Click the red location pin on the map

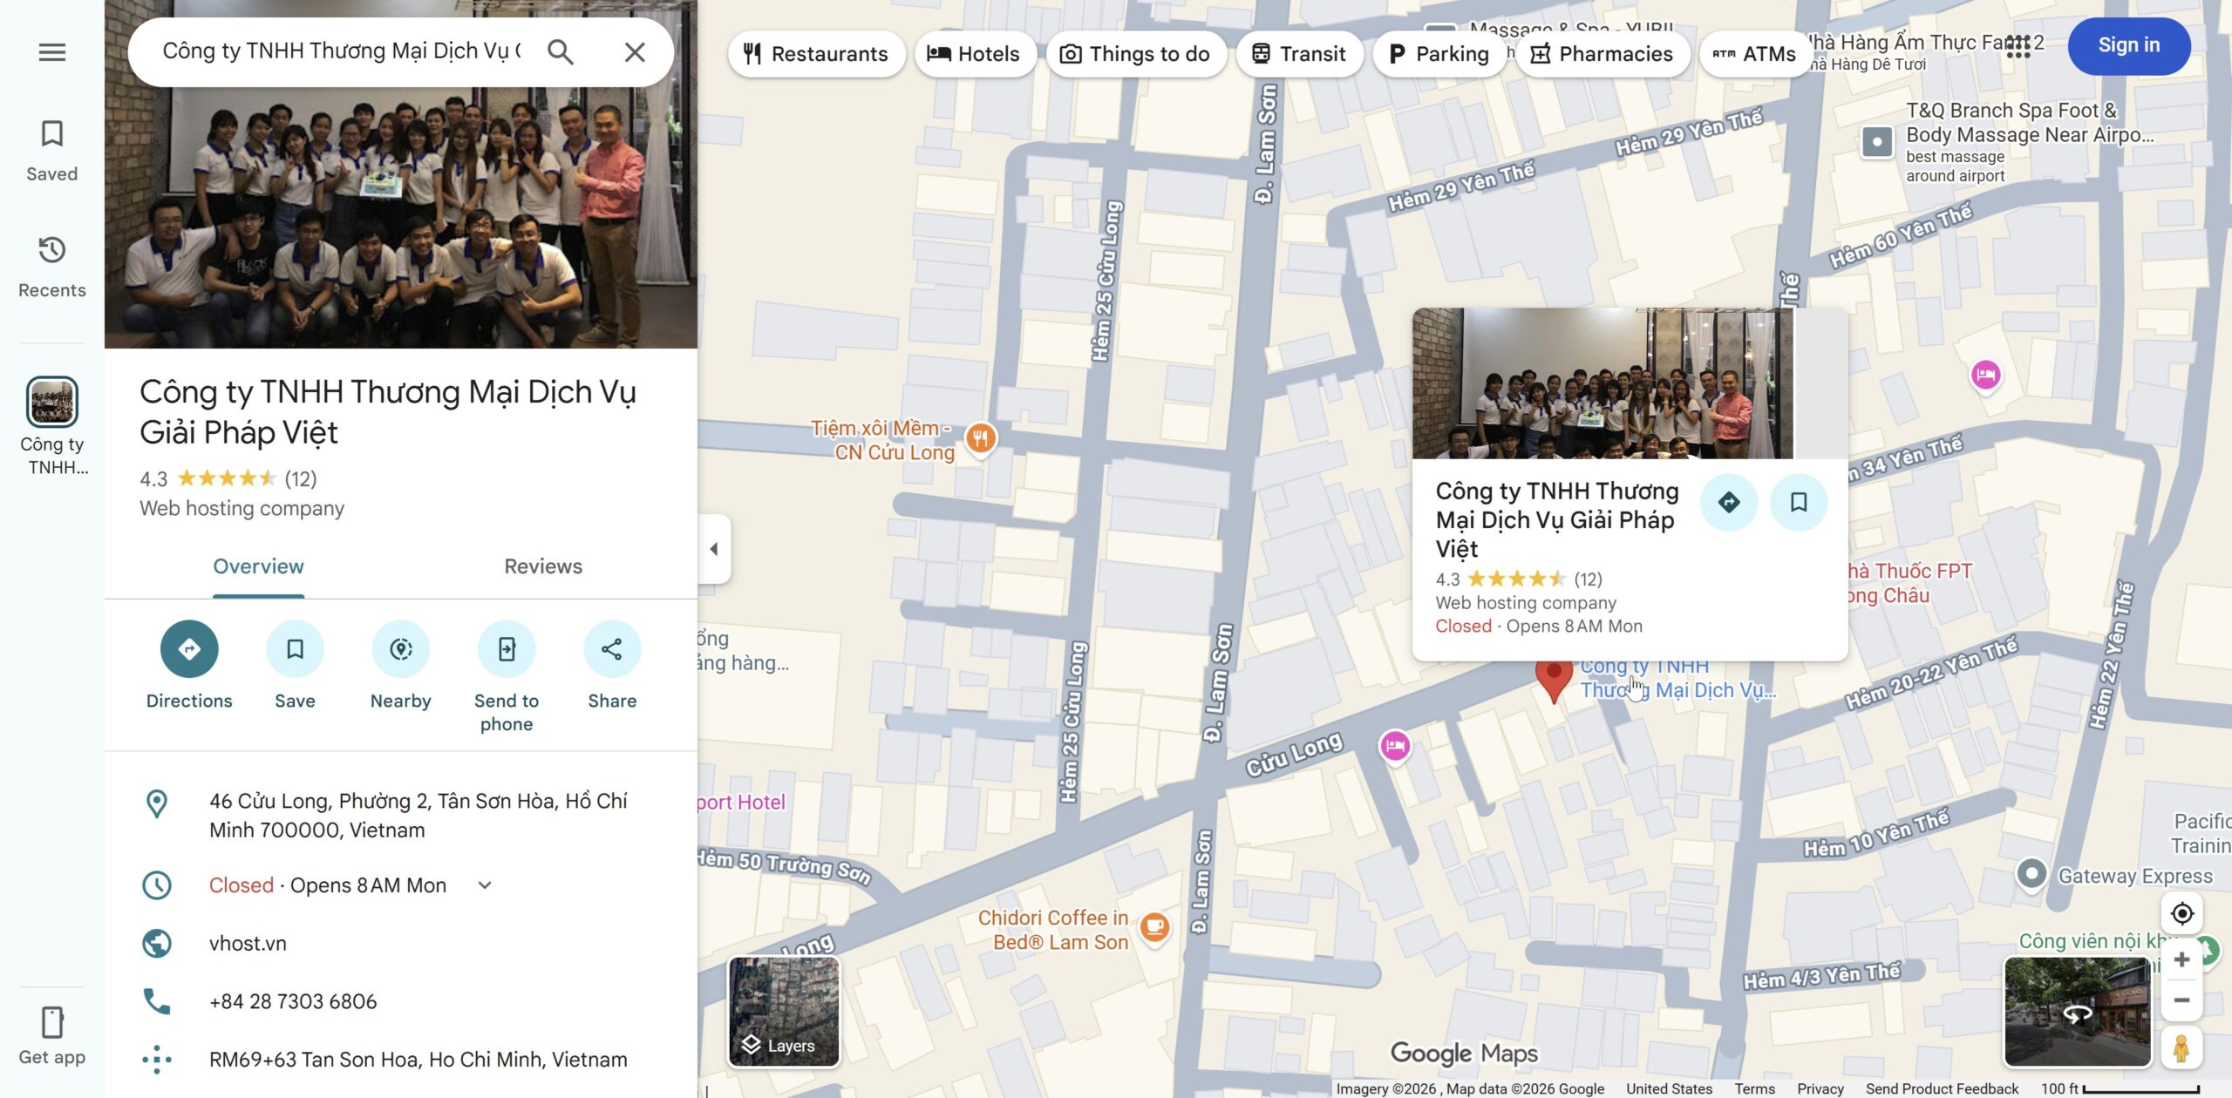point(1553,681)
